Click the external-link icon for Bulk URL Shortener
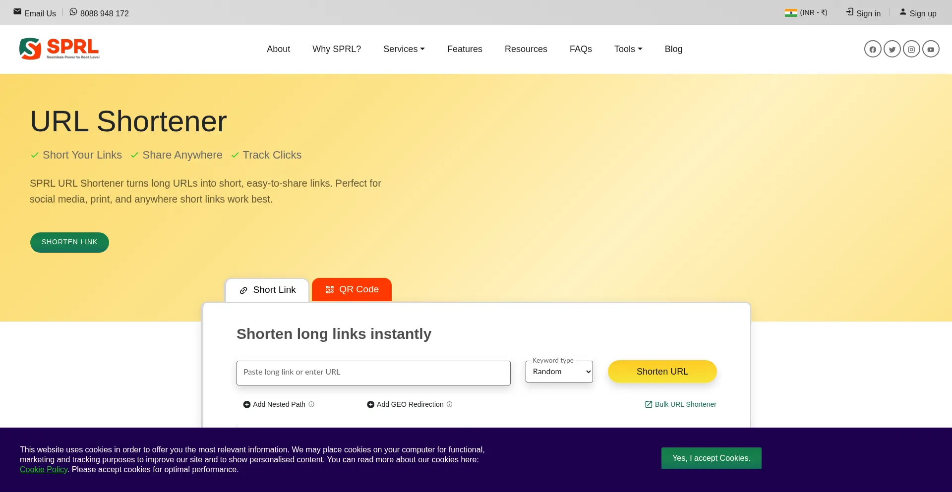The width and height of the screenshot is (952, 492). click(649, 404)
